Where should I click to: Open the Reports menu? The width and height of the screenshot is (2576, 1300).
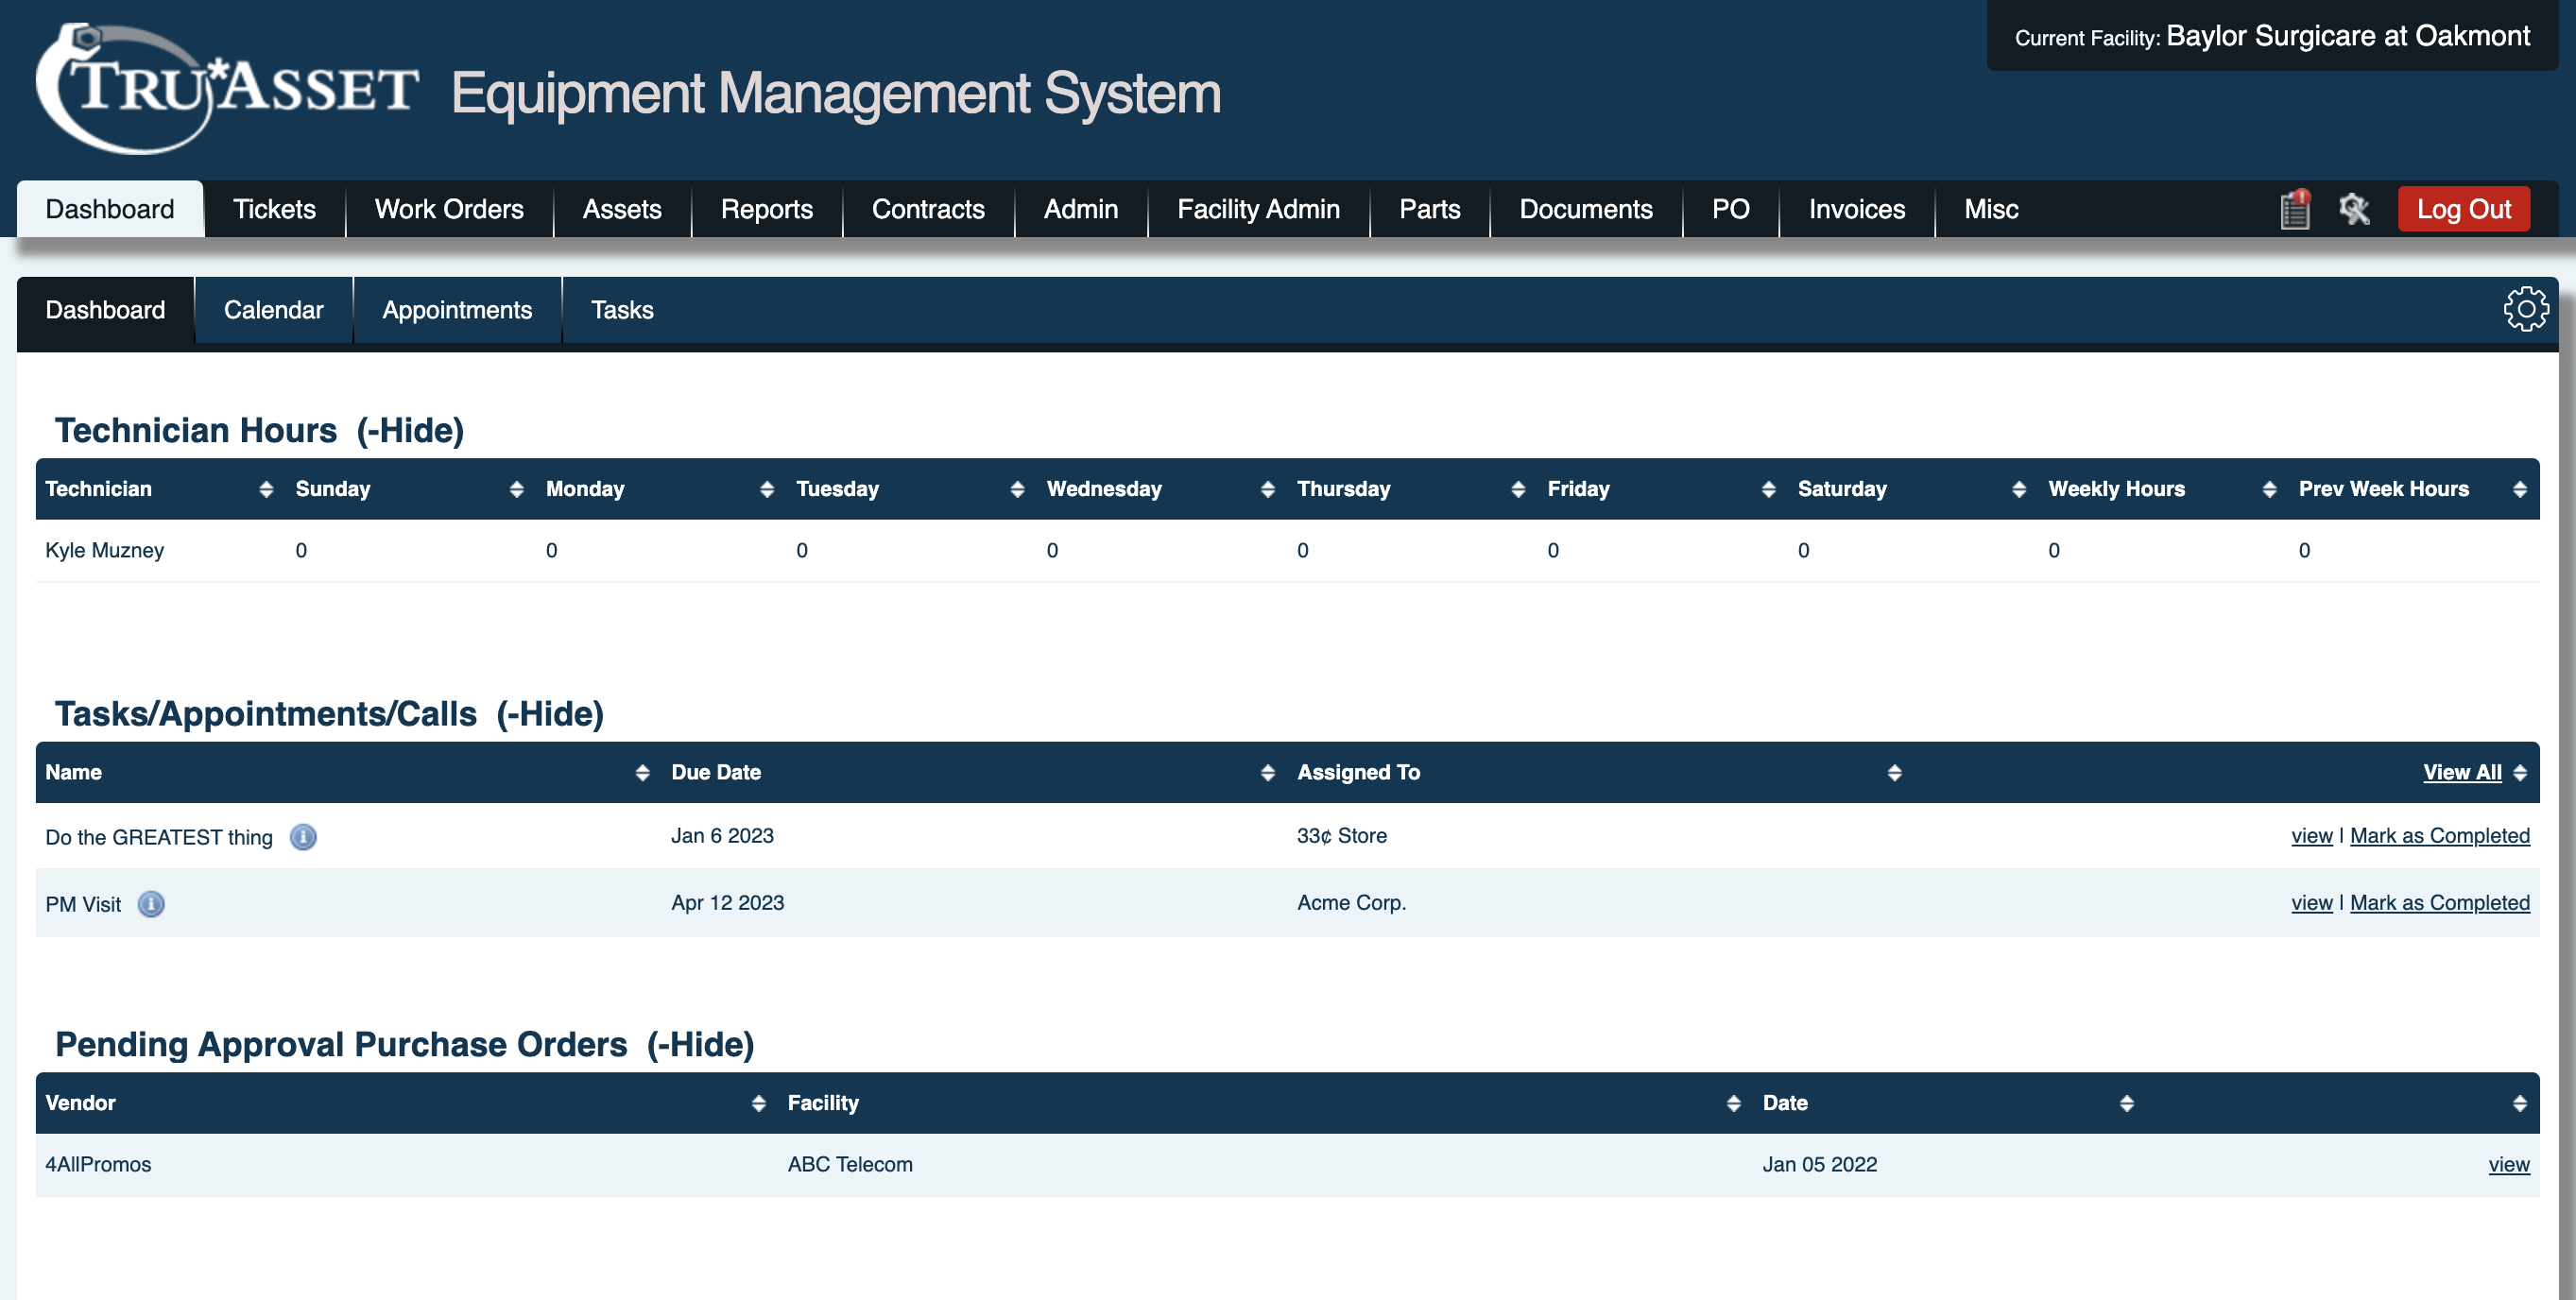[767, 209]
